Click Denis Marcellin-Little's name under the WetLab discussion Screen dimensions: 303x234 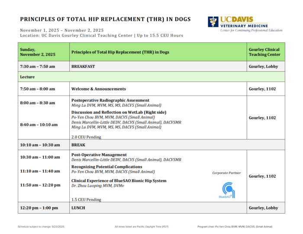pyautogui.click(x=126, y=122)
